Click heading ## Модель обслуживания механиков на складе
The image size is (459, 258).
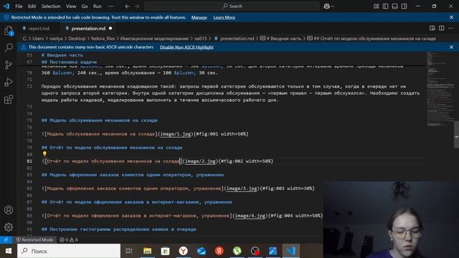click(100, 120)
